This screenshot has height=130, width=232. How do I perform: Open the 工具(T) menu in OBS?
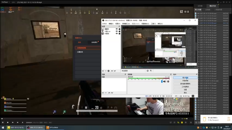[x=153, y=24]
